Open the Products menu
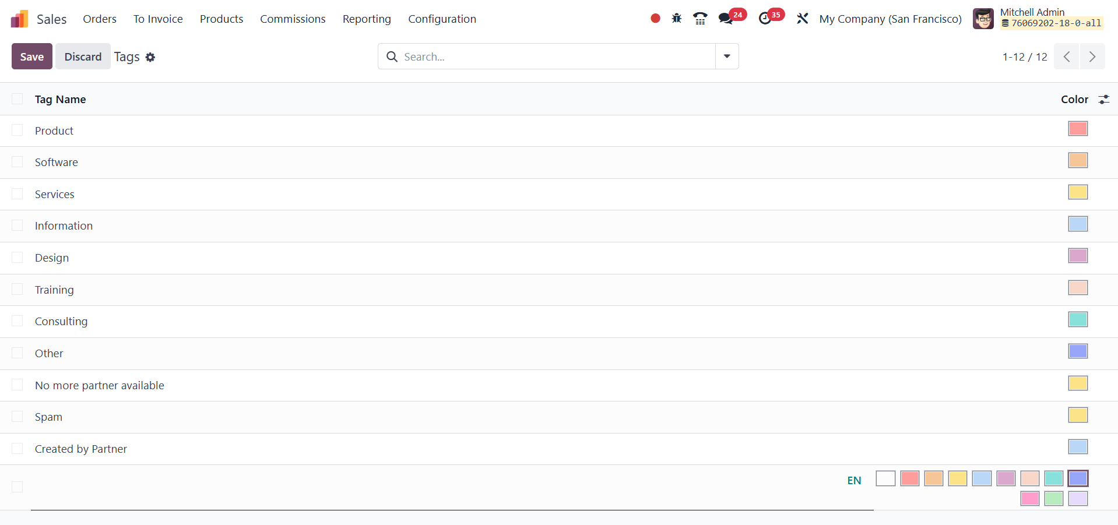 tap(222, 19)
